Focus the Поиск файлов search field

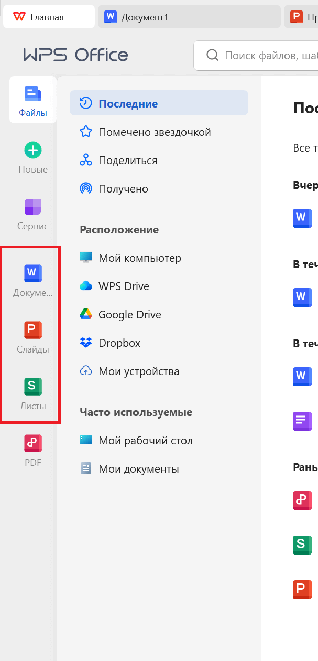256,56
